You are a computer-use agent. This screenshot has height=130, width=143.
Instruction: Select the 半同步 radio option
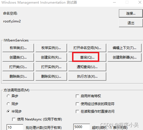[8, 112]
